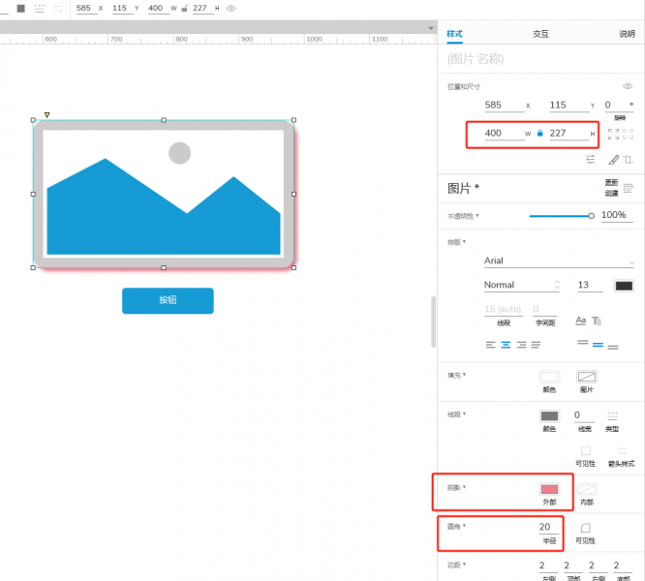Click the opacity slider handle
This screenshot has width=645, height=581.
click(x=591, y=216)
